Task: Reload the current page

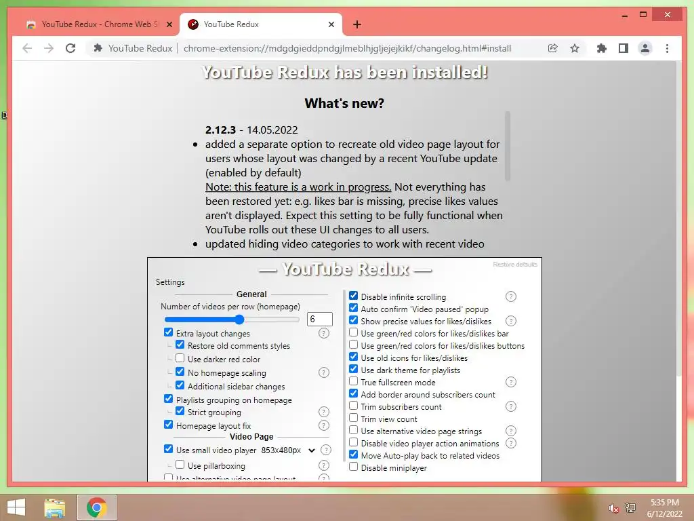Action: (x=70, y=48)
